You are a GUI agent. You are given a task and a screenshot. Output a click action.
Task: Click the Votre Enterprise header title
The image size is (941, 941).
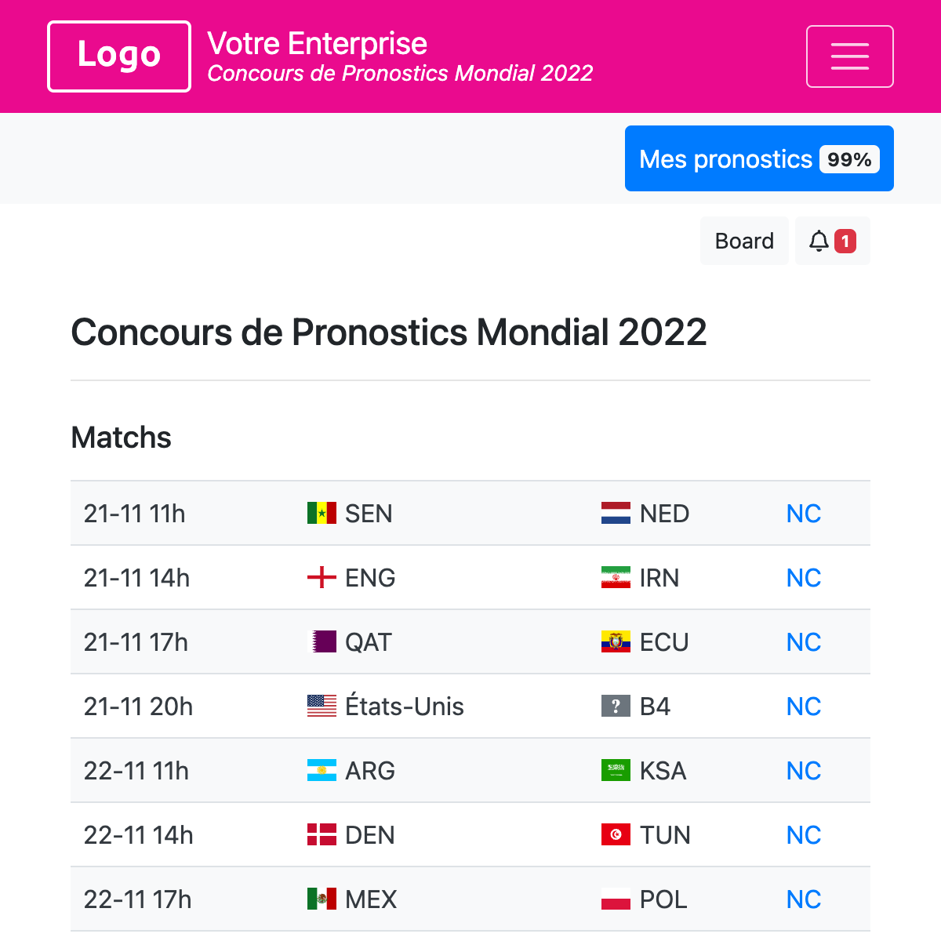[x=317, y=43]
